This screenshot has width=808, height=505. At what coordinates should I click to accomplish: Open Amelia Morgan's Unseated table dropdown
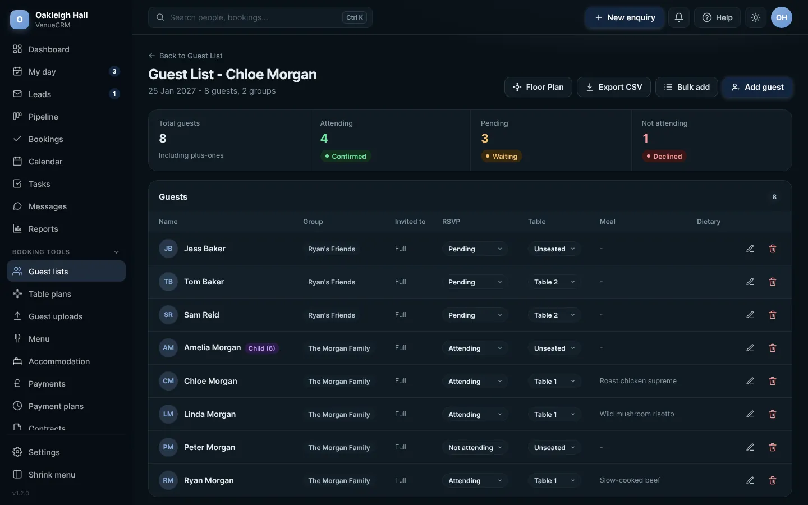click(554, 348)
